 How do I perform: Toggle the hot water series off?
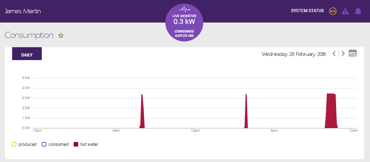pyautogui.click(x=76, y=144)
